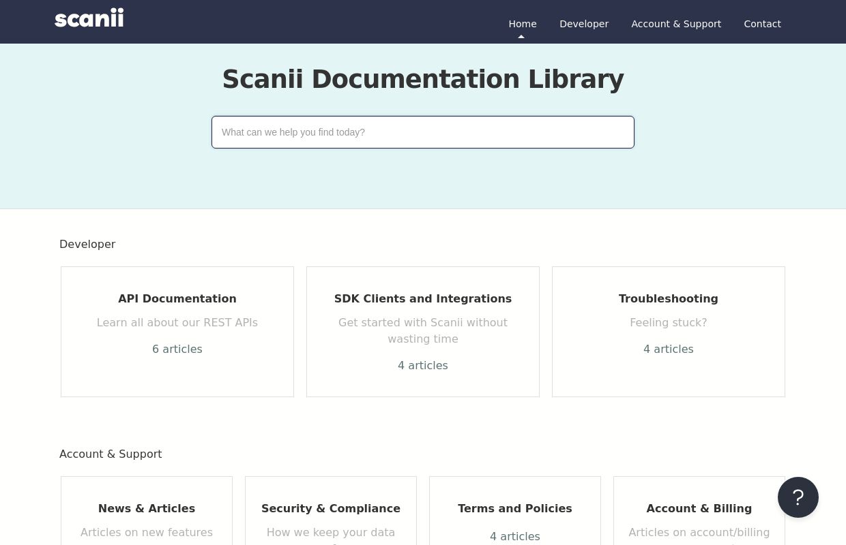Open SDK Clients and Integrations card
This screenshot has width=846, height=545.
(423, 332)
